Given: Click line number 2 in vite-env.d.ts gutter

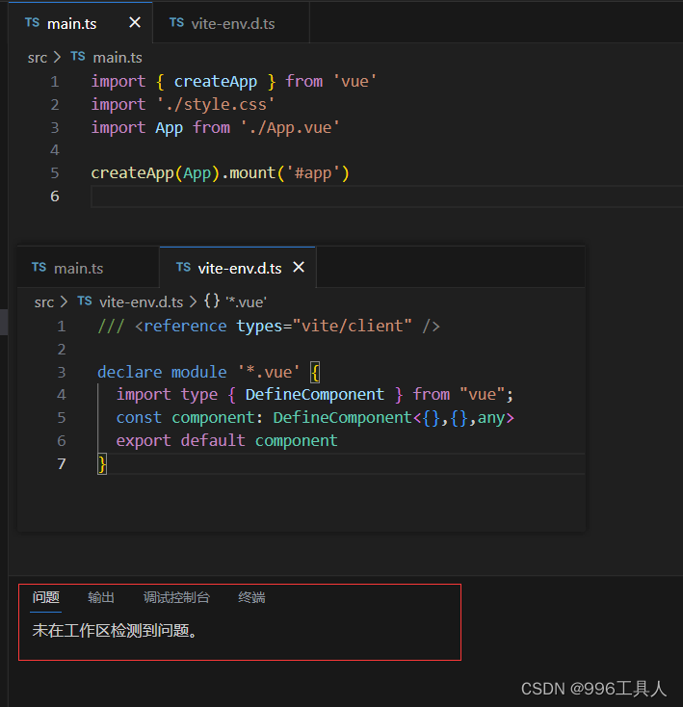Looking at the screenshot, I should pyautogui.click(x=62, y=350).
